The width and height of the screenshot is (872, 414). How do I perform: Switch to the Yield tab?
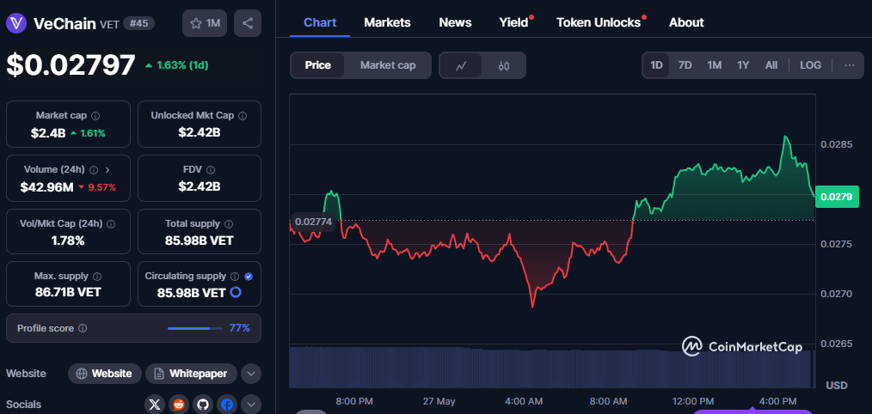(x=514, y=23)
